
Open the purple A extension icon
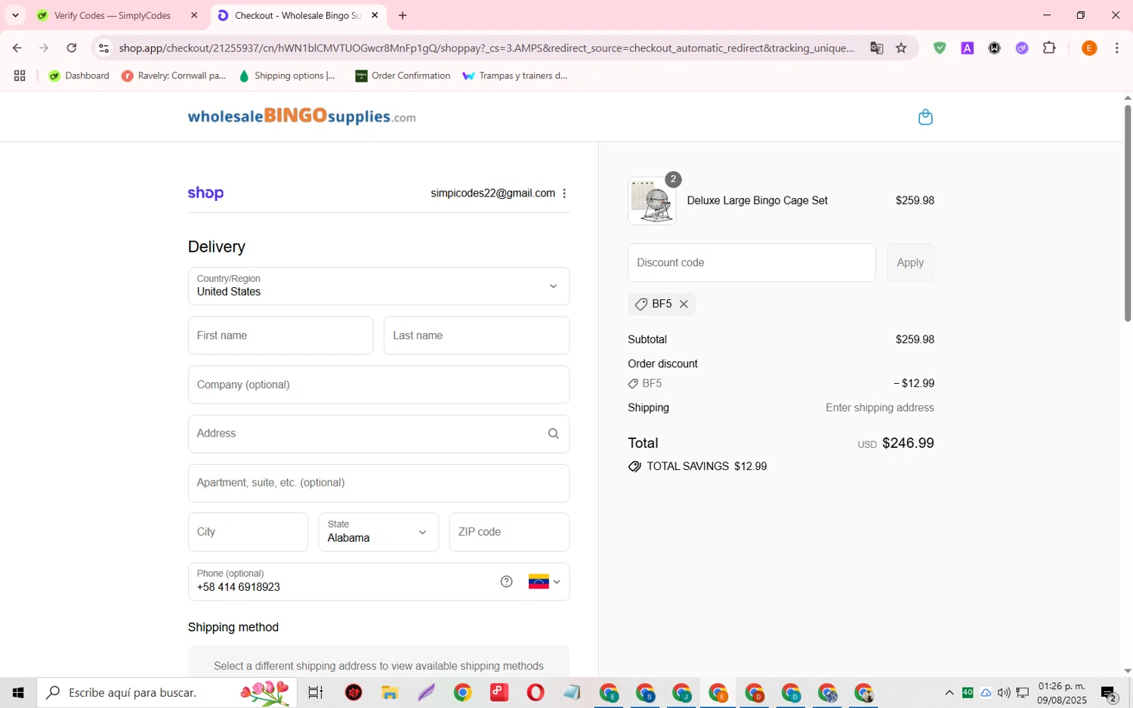coord(967,48)
